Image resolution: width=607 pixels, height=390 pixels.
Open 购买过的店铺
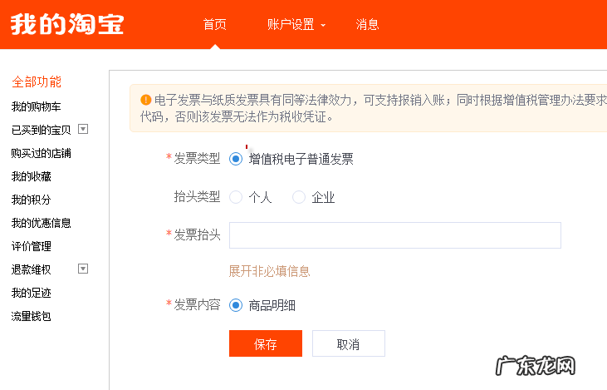coord(41,153)
